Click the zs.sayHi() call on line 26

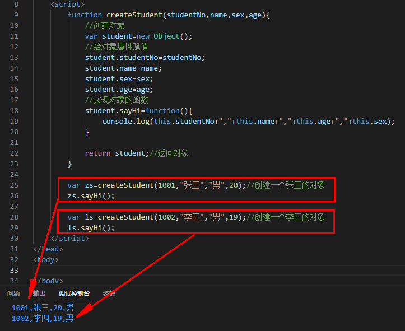(x=91, y=195)
